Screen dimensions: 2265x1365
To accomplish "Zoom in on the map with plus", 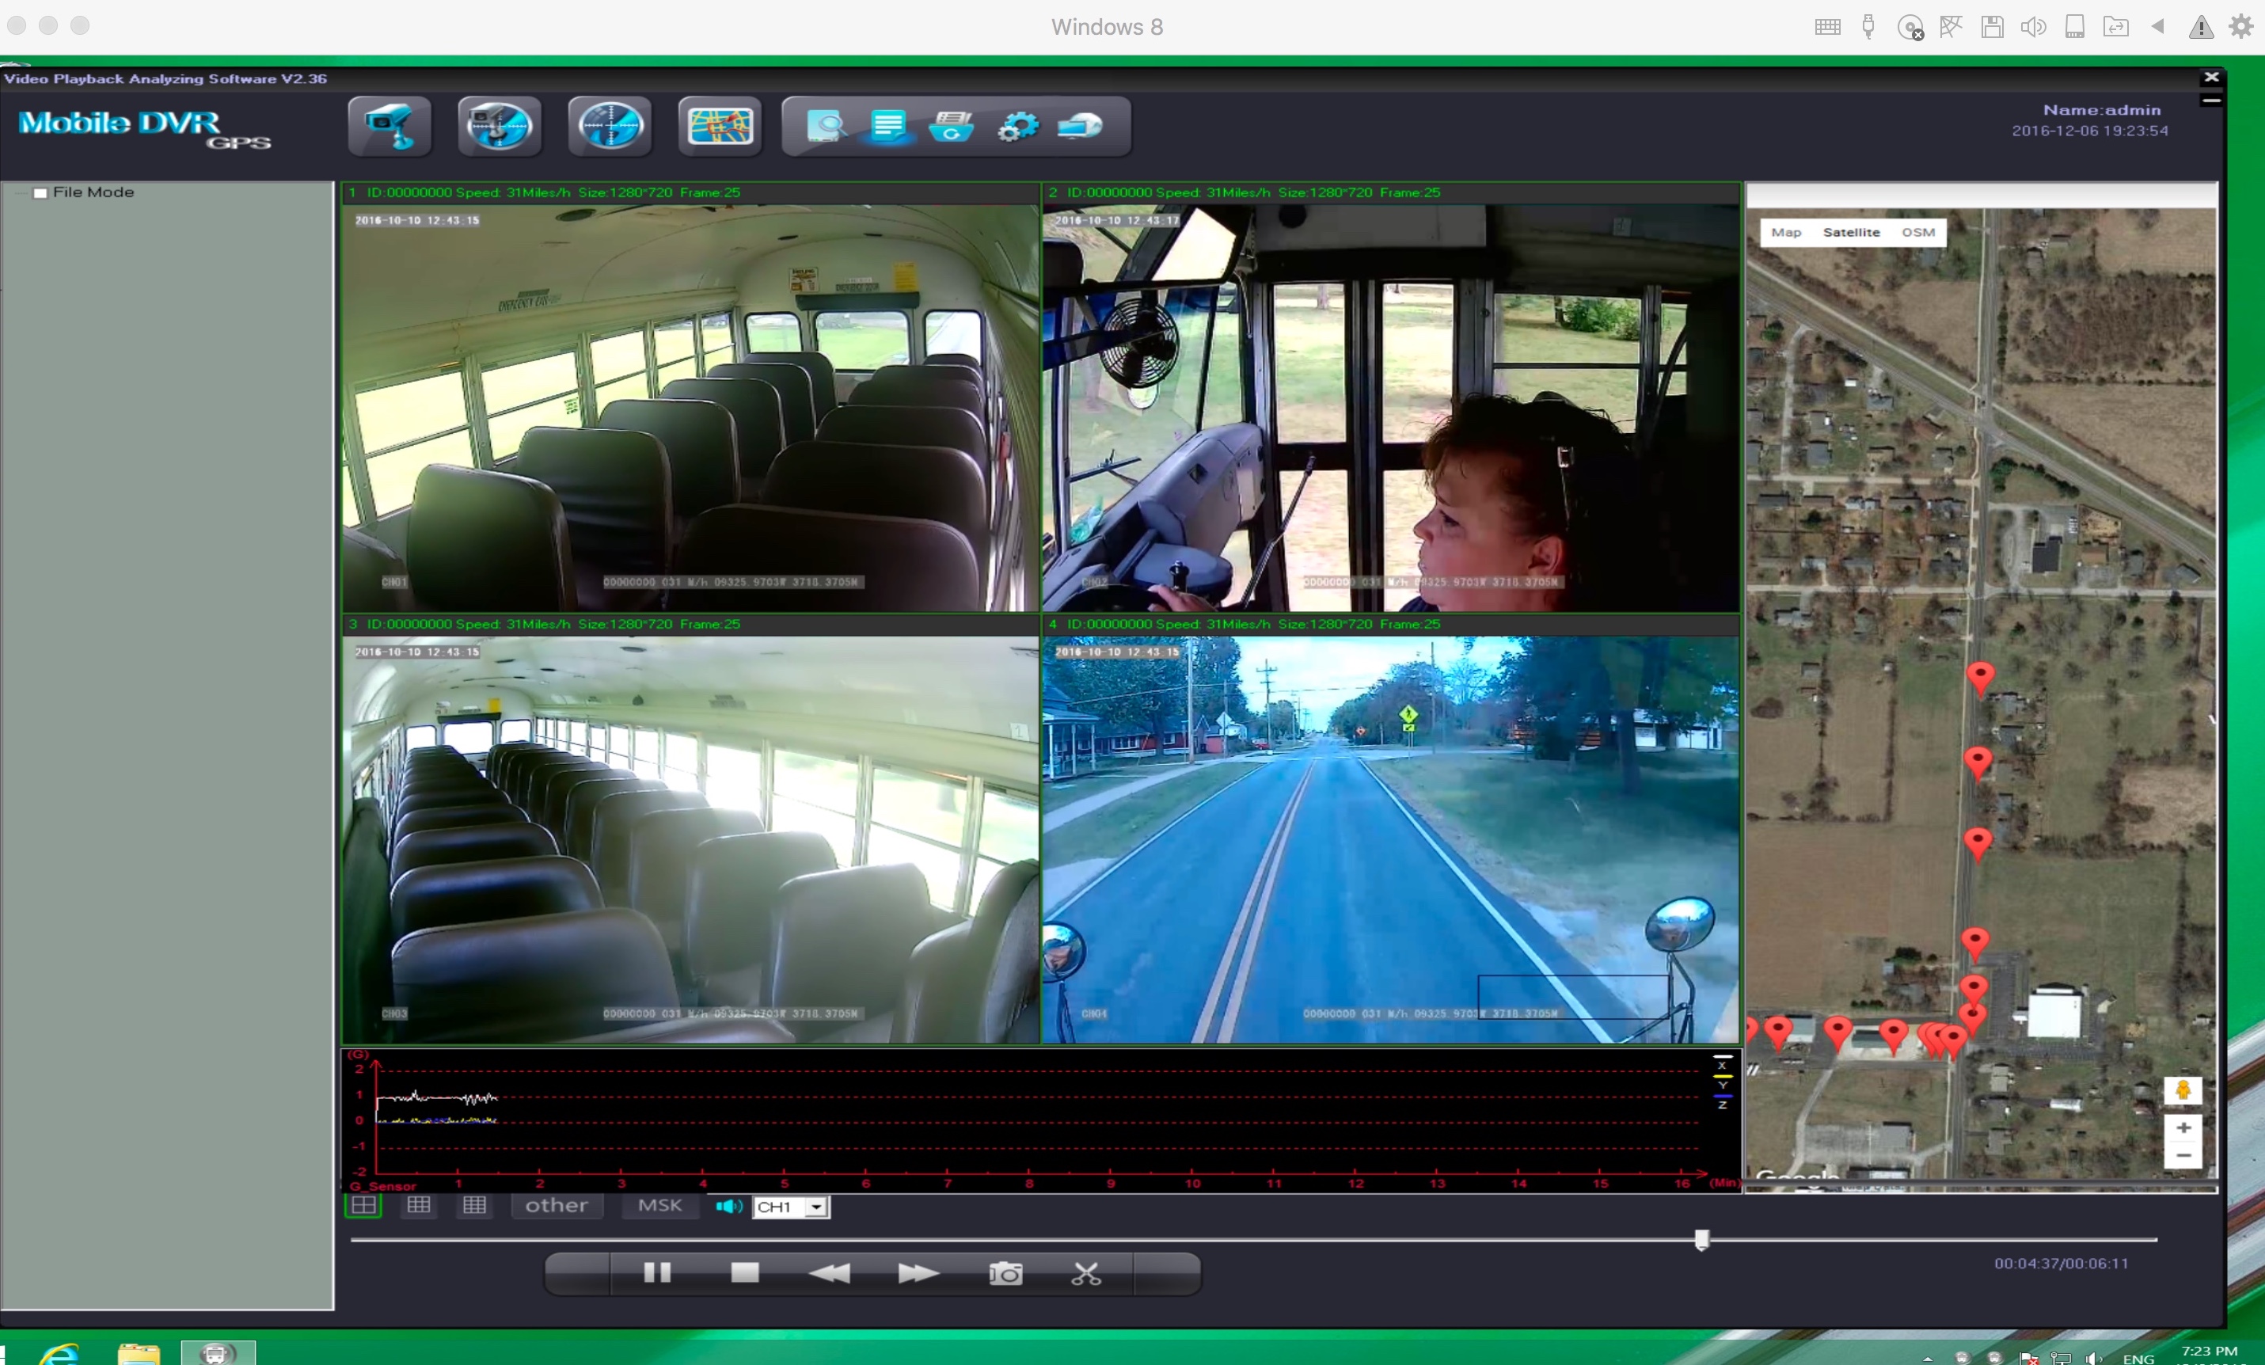I will tap(2183, 1127).
